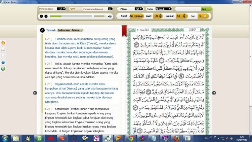Image resolution: width=252 pixels, height=142 pixels.
Task: Open the stacked books taskbar icon
Action: tap(142, 138)
